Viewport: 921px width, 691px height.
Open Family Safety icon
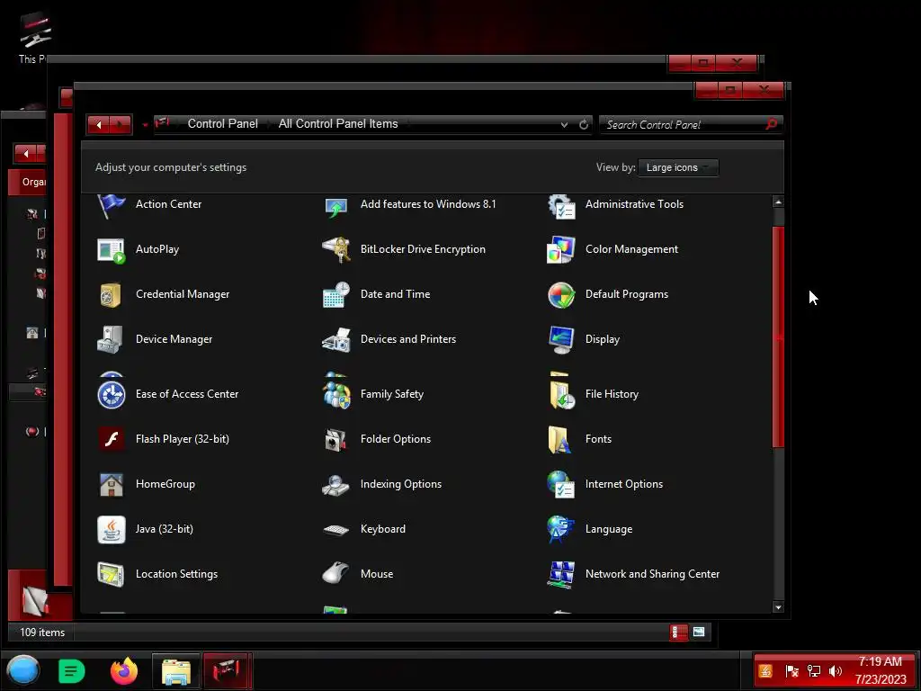point(336,394)
